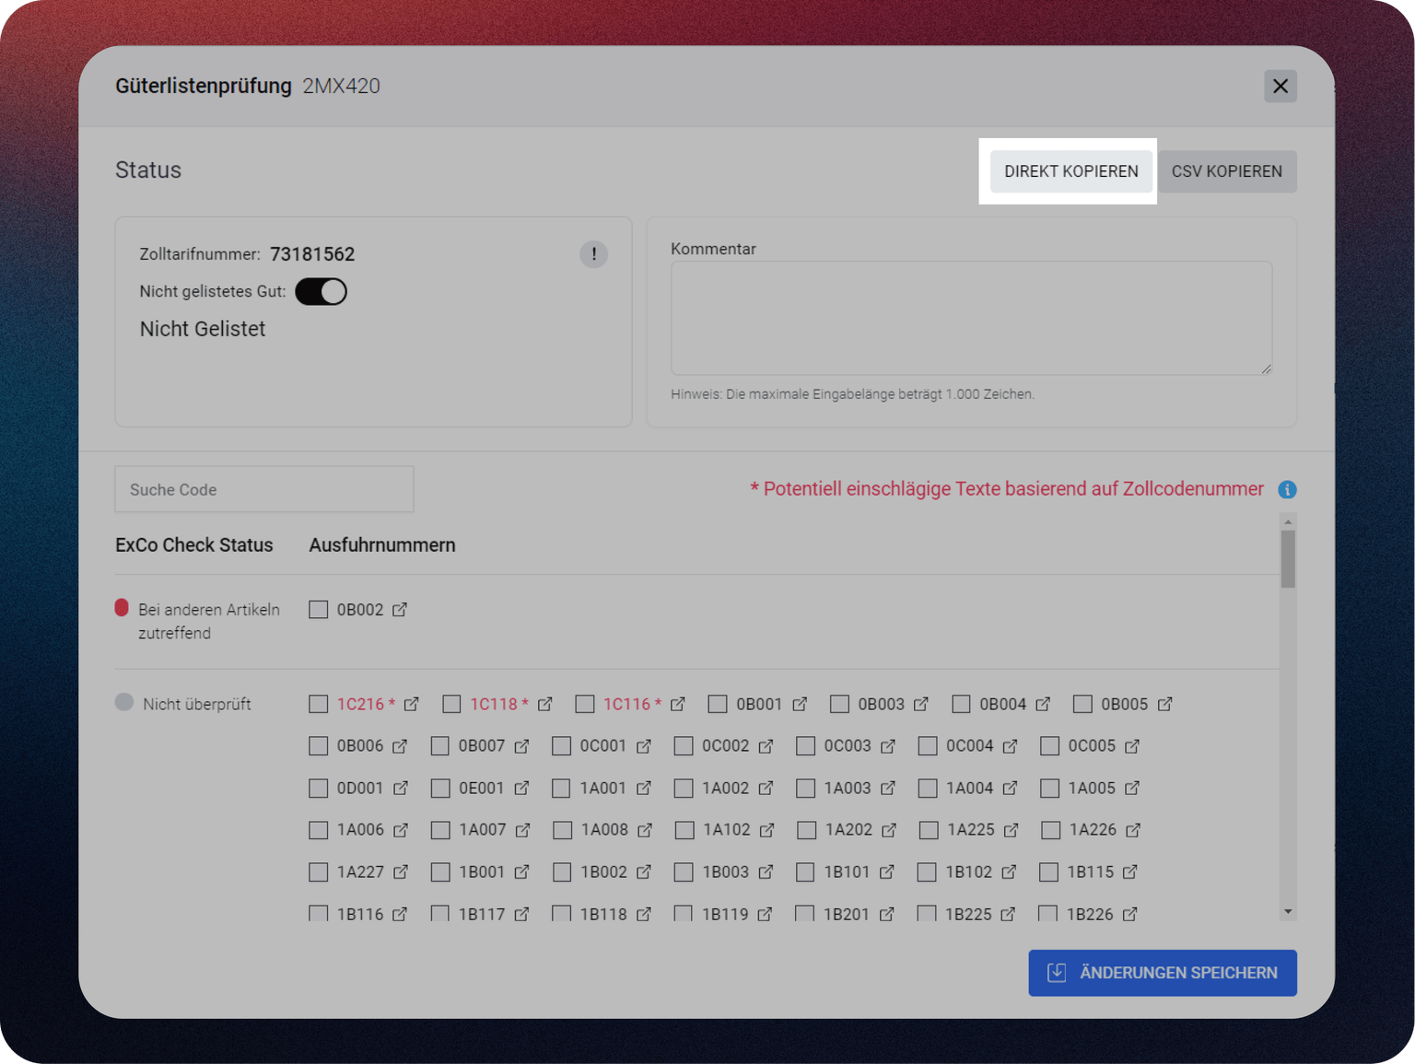Screen dimensions: 1415x1064
Task: Select the 0C003 checkbox
Action: pos(806,746)
